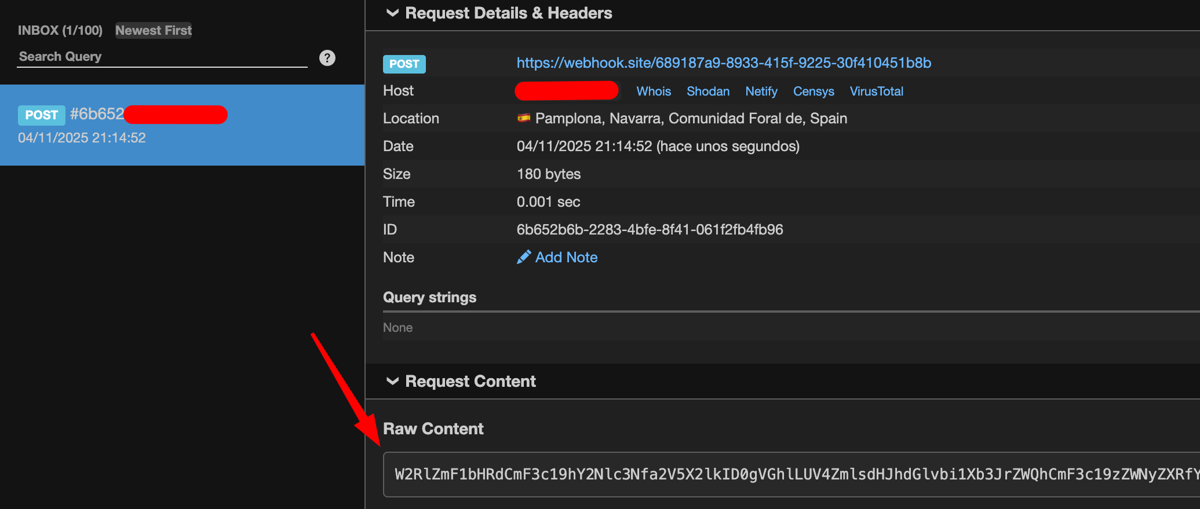The image size is (1200, 509).
Task: Open the Whois lookup link
Action: (x=653, y=91)
